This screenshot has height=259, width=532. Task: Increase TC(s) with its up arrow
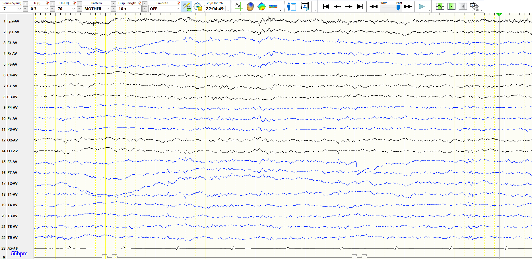(x=52, y=4)
